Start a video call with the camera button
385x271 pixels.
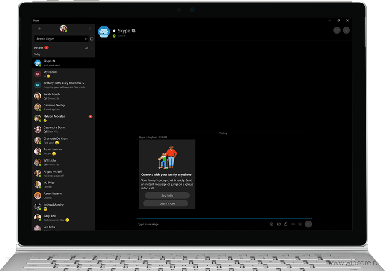337,30
